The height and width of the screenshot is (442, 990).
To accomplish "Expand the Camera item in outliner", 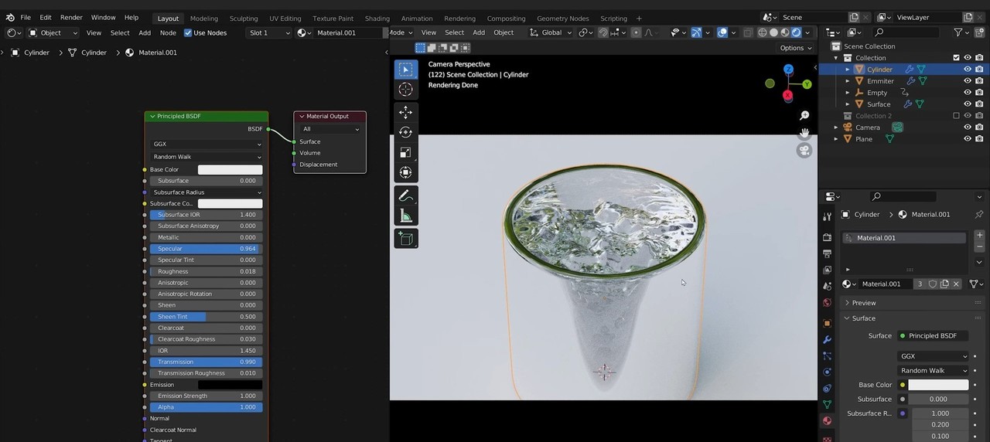I will tap(836, 127).
